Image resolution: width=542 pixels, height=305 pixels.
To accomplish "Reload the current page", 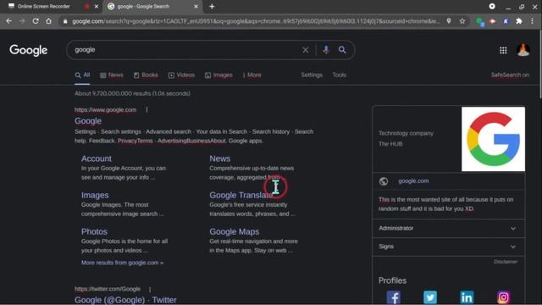I will pos(36,21).
